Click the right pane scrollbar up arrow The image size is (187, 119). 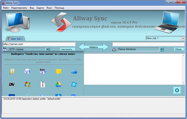[183, 55]
